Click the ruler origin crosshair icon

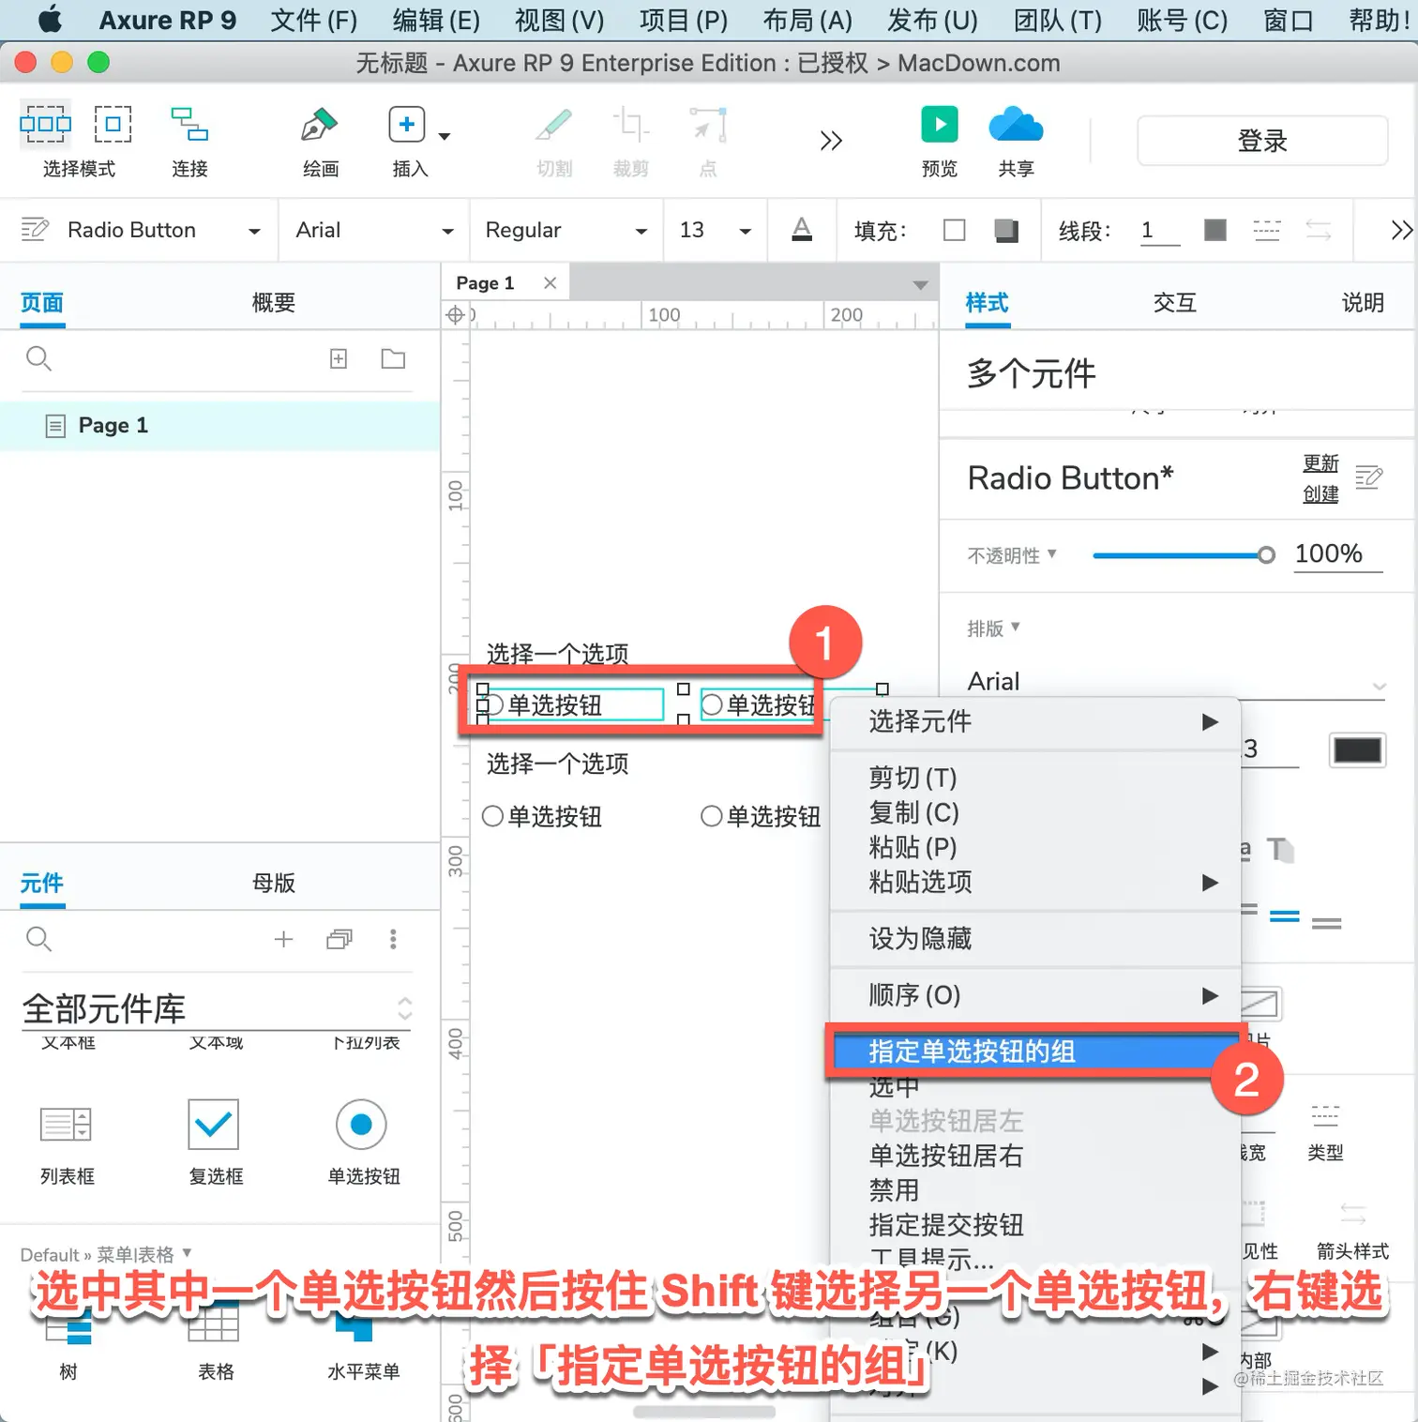tap(455, 315)
